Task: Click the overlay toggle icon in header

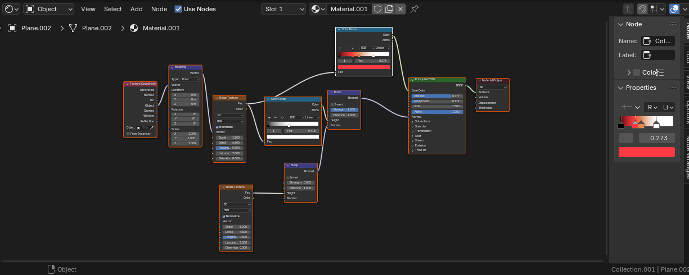Action: click(x=674, y=9)
